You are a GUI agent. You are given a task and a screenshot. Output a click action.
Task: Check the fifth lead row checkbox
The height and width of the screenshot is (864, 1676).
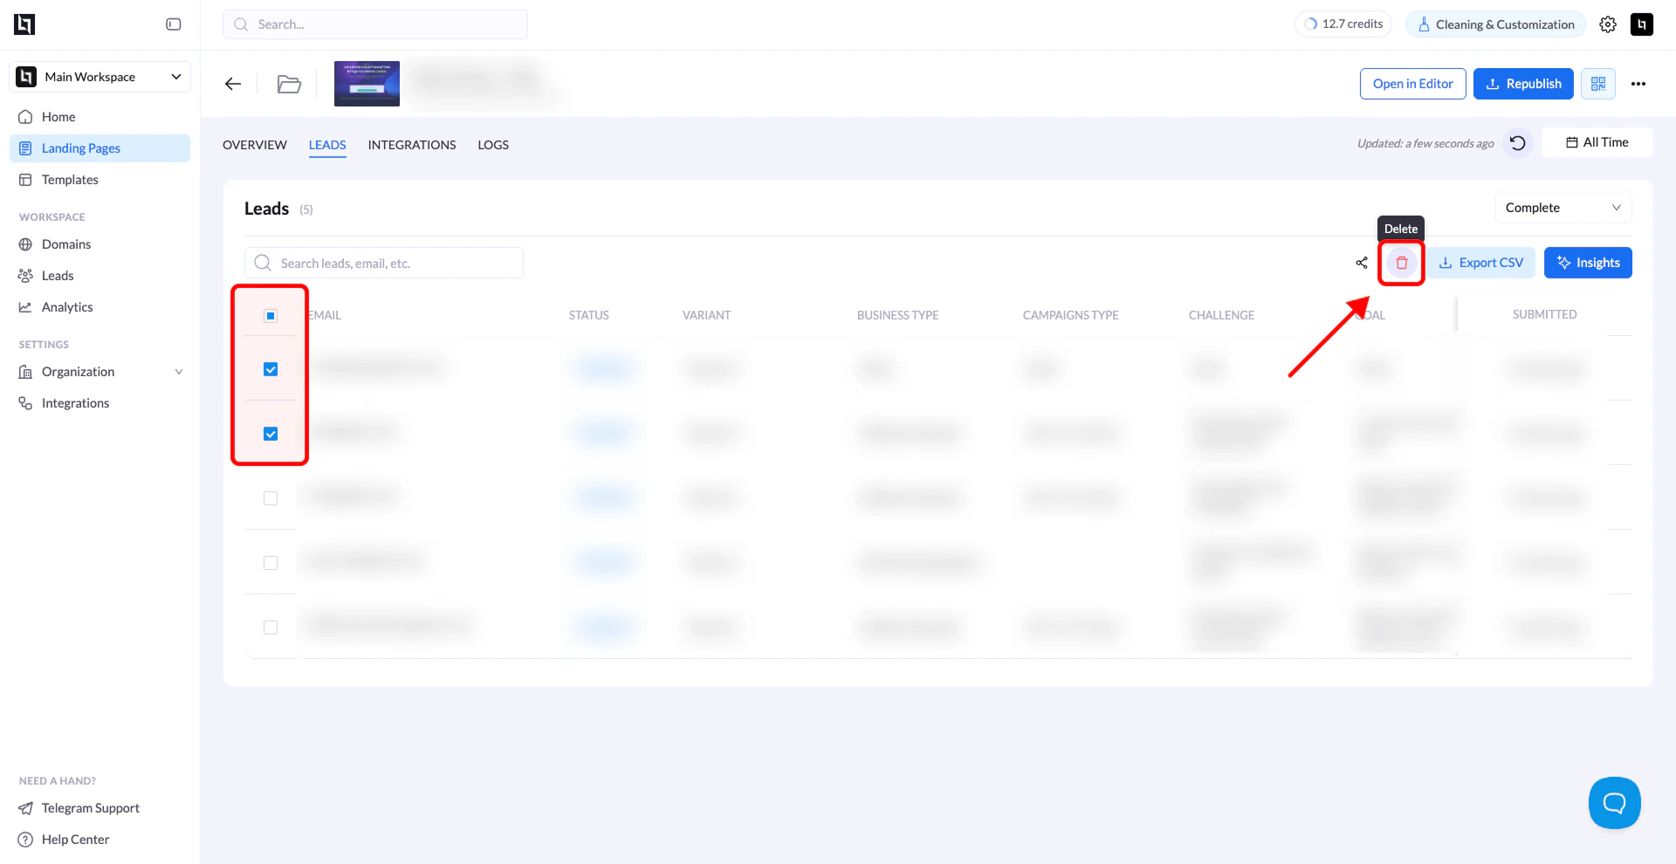coord(271,627)
